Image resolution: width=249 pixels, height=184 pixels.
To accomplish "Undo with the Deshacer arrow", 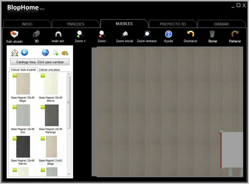I will point(191,34).
